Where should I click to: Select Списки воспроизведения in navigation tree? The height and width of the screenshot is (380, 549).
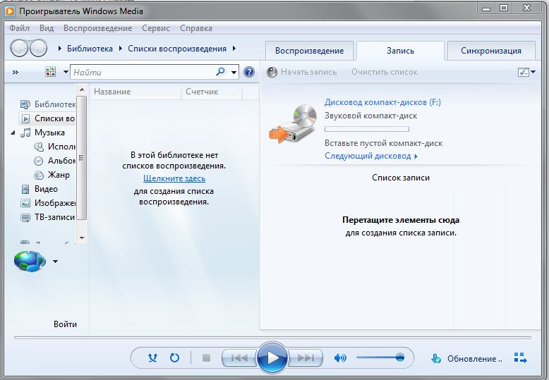click(x=47, y=118)
